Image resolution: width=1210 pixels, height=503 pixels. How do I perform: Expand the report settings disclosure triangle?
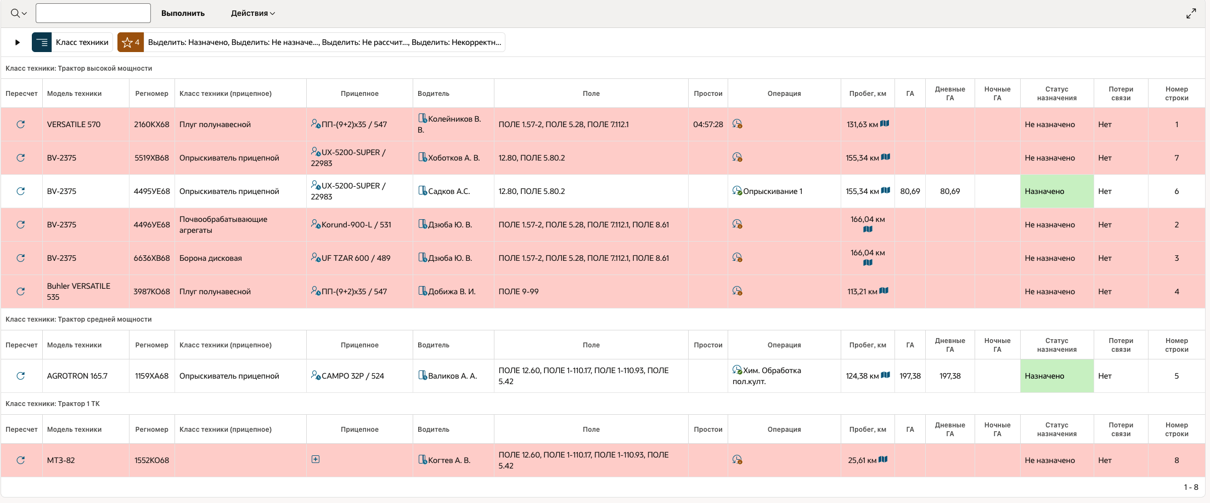click(x=18, y=42)
